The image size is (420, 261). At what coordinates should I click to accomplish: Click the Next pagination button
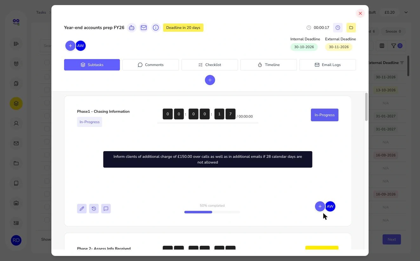click(x=392, y=239)
